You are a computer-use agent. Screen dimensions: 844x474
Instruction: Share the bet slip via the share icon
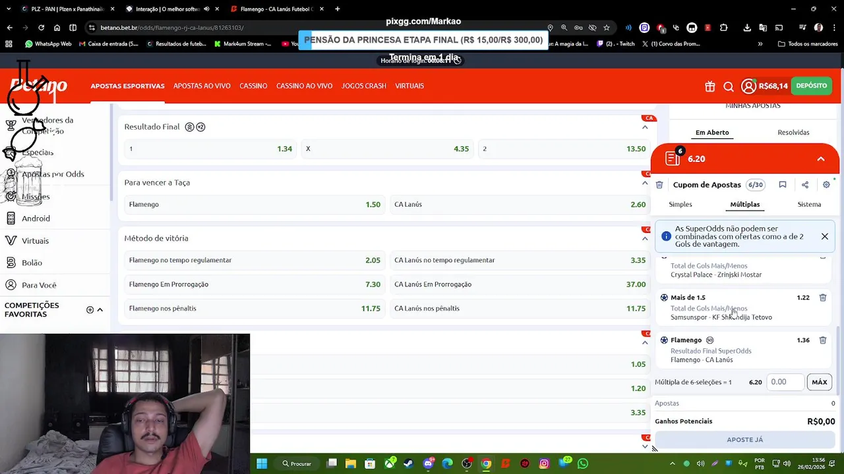tap(805, 185)
